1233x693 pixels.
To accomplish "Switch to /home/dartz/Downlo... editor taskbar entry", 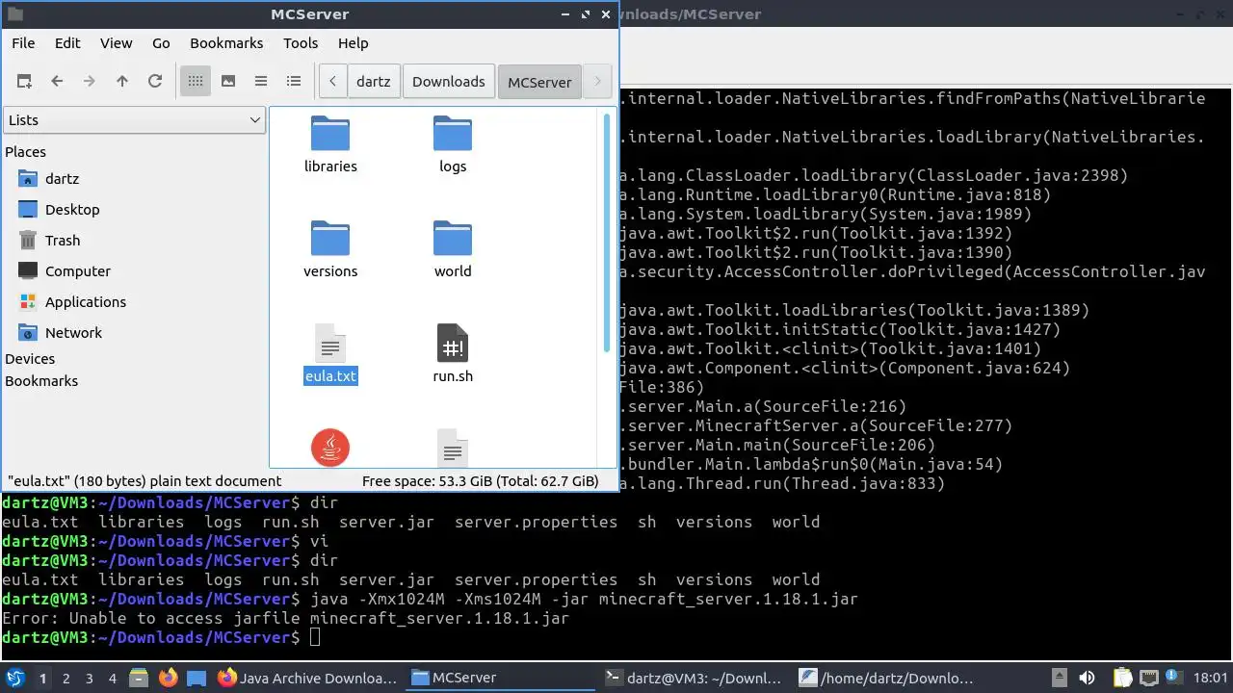I will pos(886,678).
